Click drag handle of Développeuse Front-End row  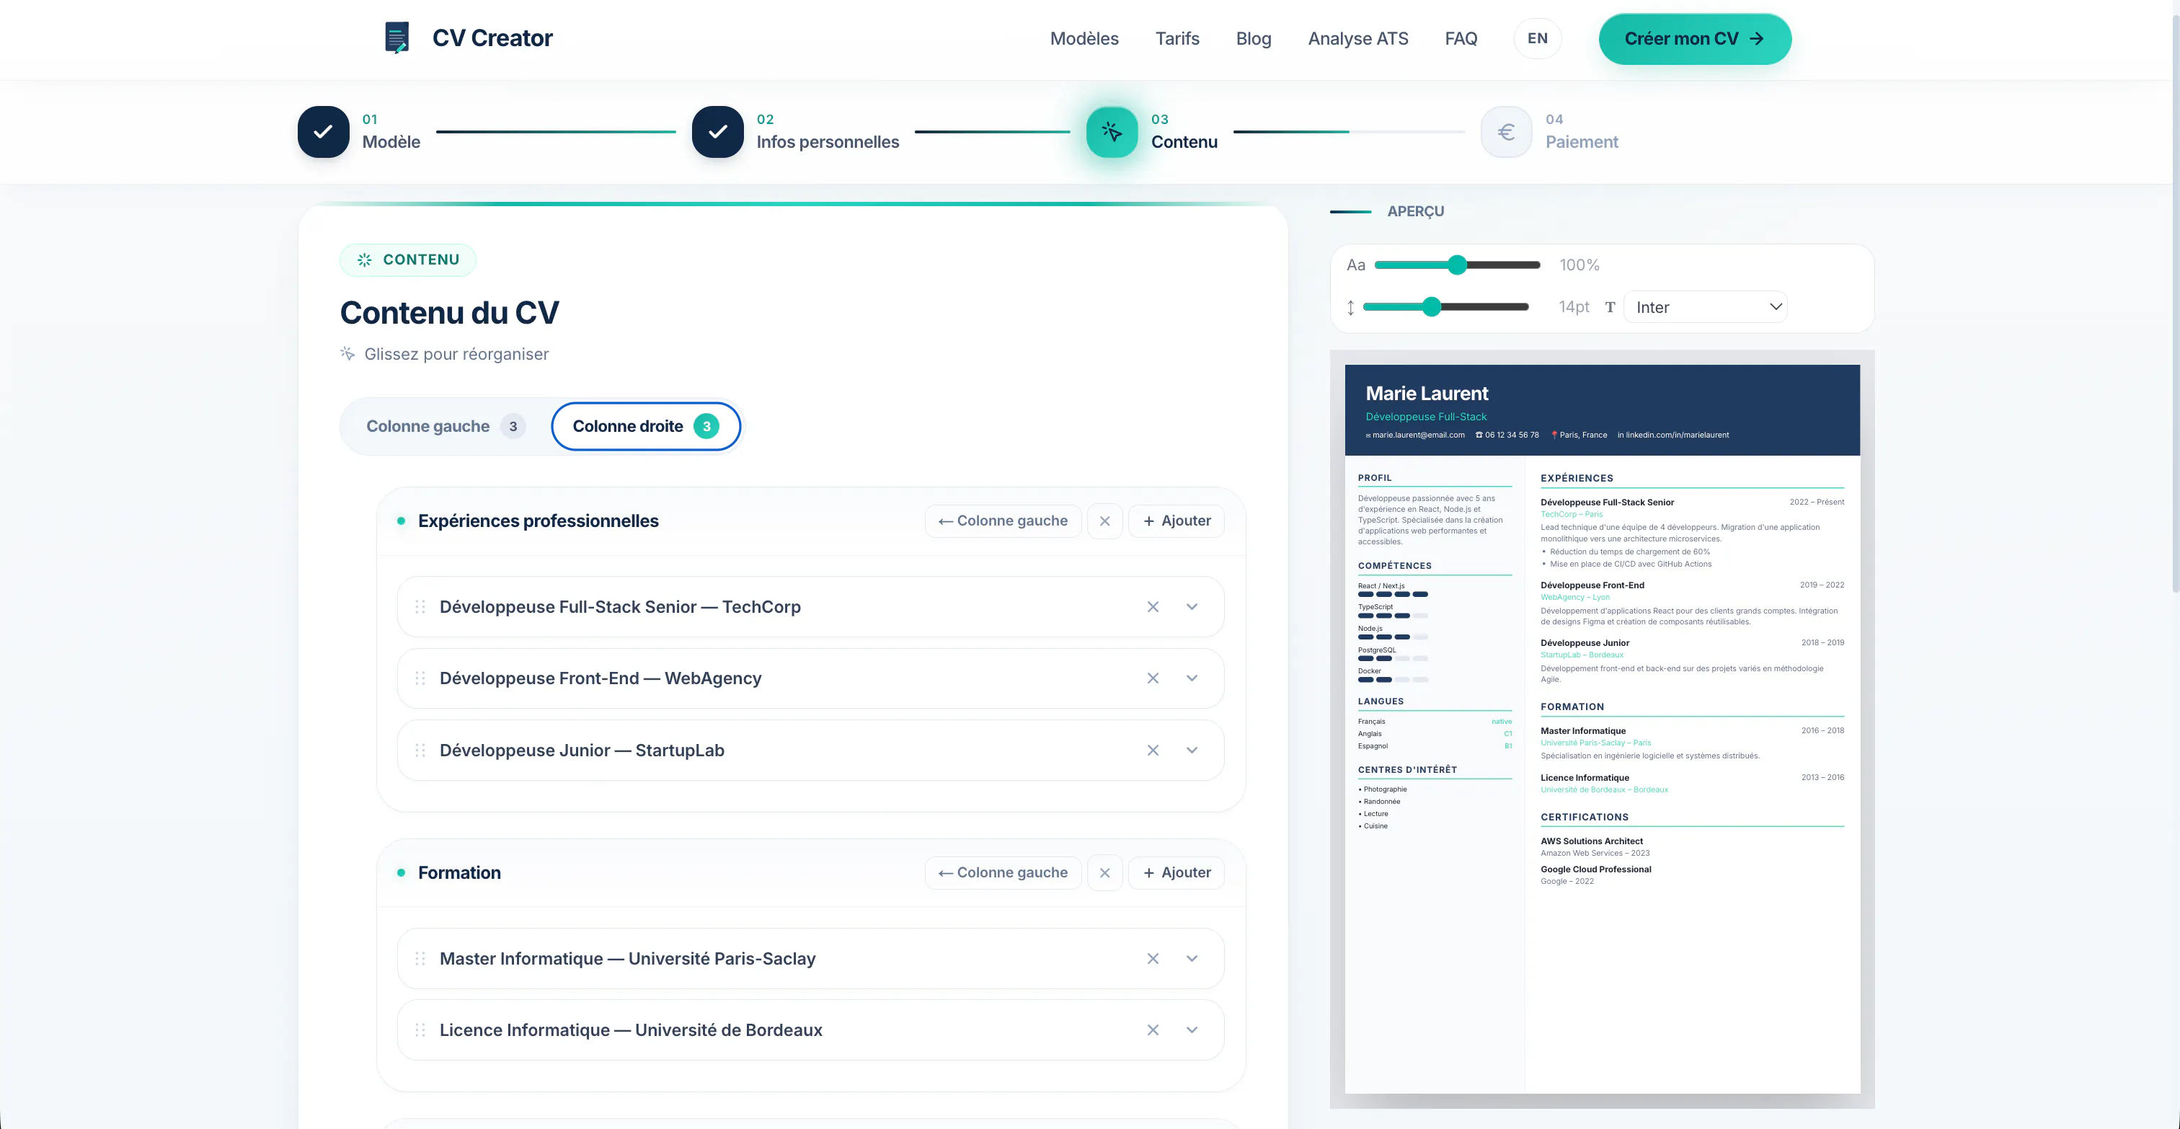tap(420, 678)
